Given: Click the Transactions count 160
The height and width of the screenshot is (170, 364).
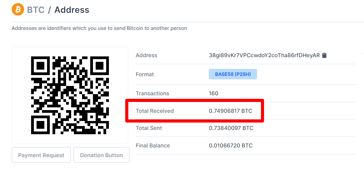Looking at the screenshot, I should pos(213,93).
